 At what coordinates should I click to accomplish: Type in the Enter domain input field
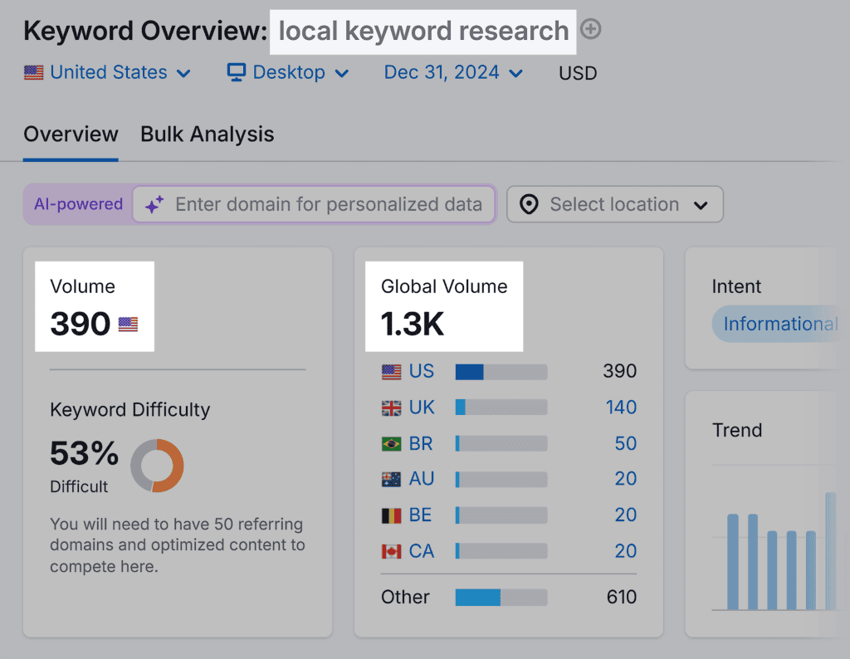[x=328, y=205]
